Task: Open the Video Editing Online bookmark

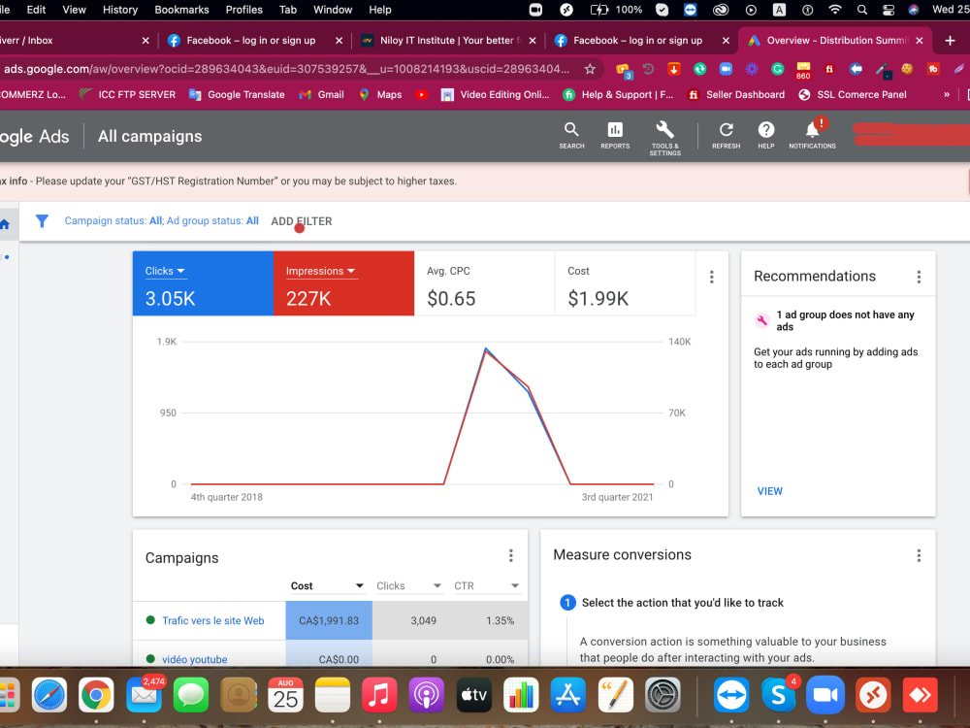Action: 495,95
